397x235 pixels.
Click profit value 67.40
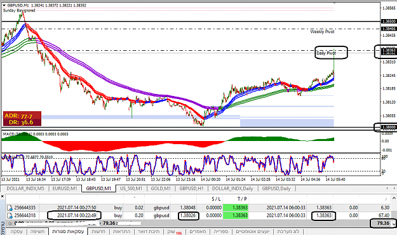click(x=384, y=215)
